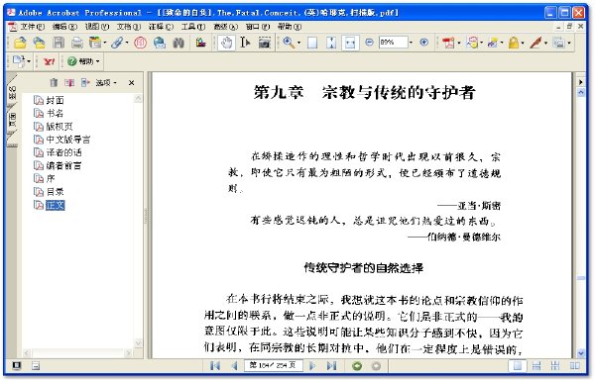Screen dimensions: 595x382
Task: Click the Create PDF icon
Action: [448, 43]
